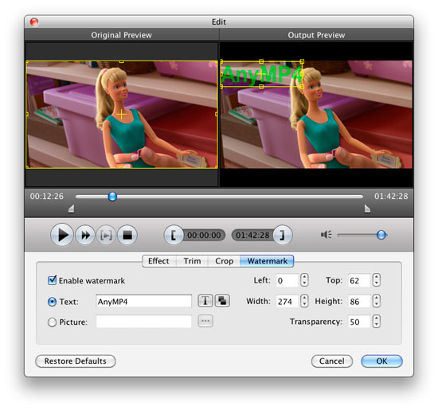Click the Cancel button
This screenshot has width=438, height=410.
(332, 361)
